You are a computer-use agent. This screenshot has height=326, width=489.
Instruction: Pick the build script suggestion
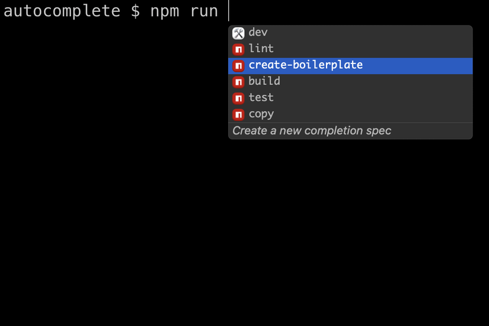(x=264, y=81)
